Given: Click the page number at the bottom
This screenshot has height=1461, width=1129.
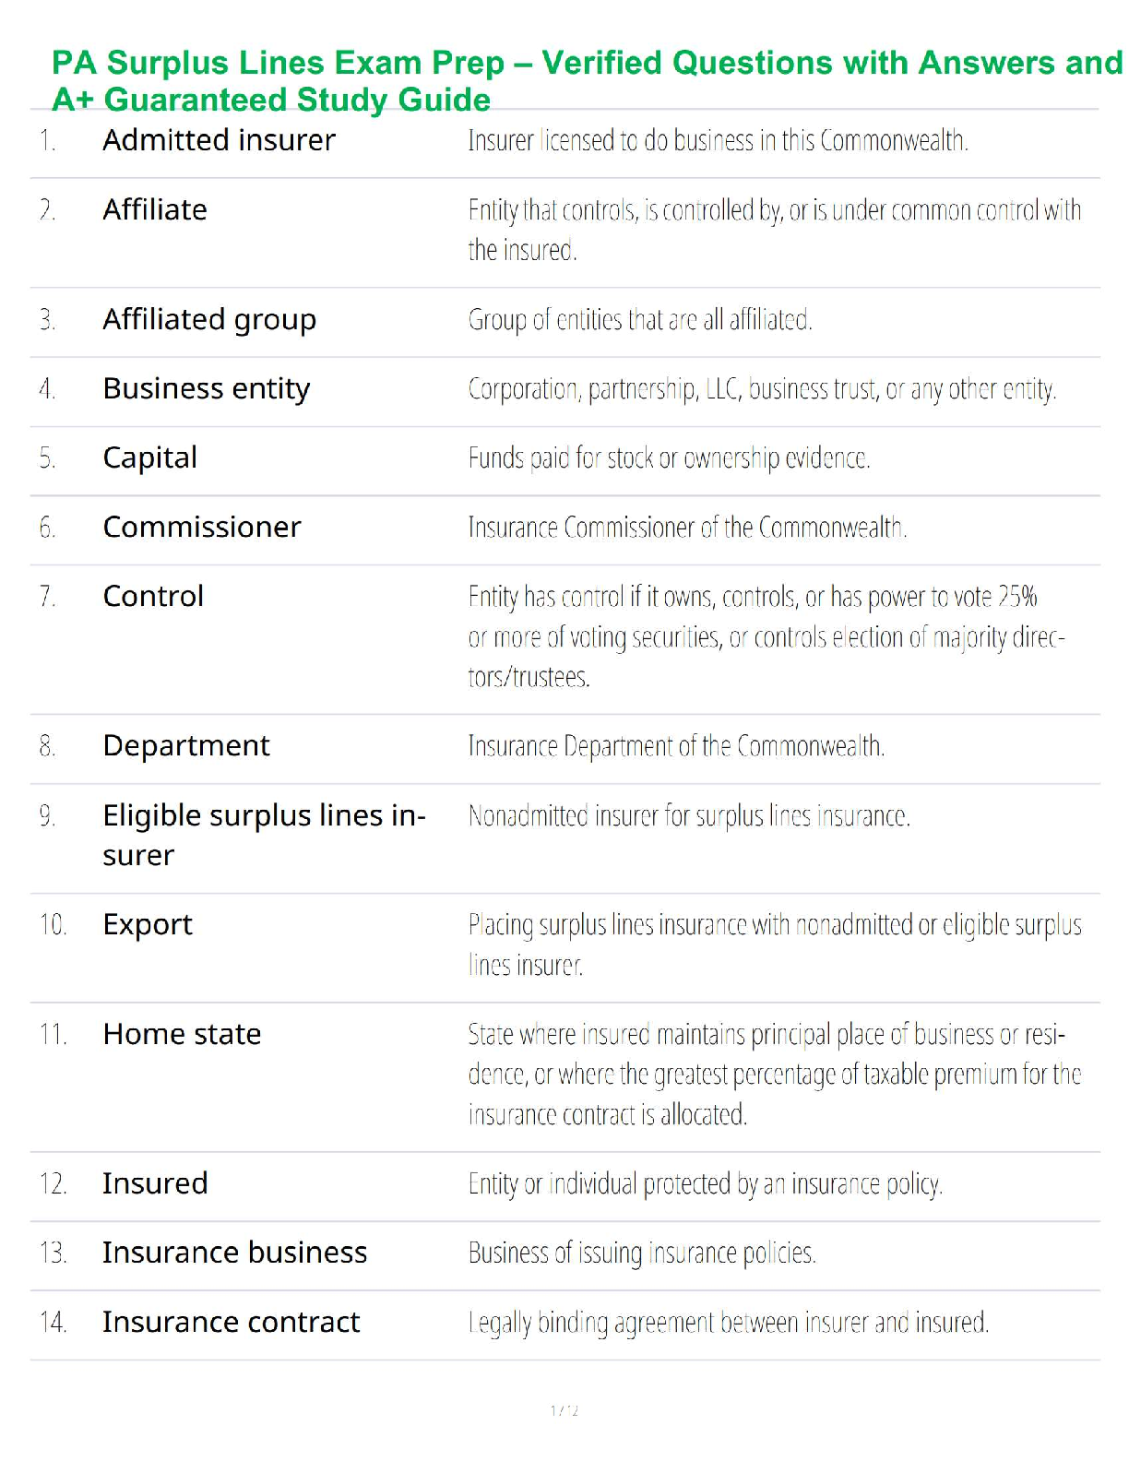Looking at the screenshot, I should [564, 1410].
